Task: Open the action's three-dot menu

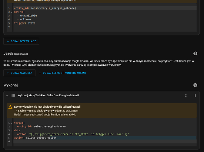Action: [x=195, y=95]
